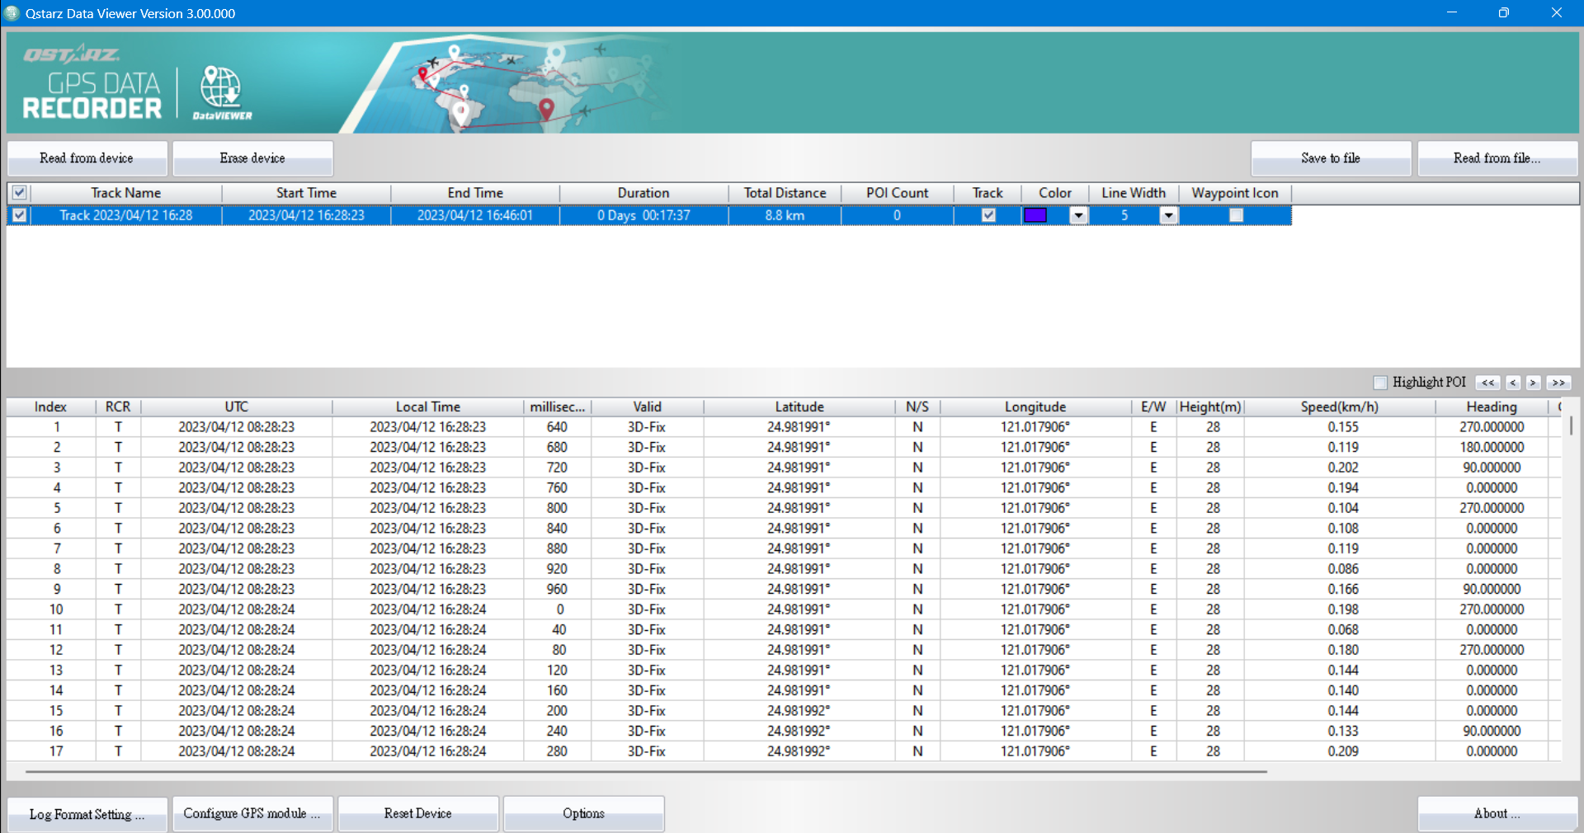Read data from the connected device
This screenshot has height=833, width=1584.
(x=87, y=158)
